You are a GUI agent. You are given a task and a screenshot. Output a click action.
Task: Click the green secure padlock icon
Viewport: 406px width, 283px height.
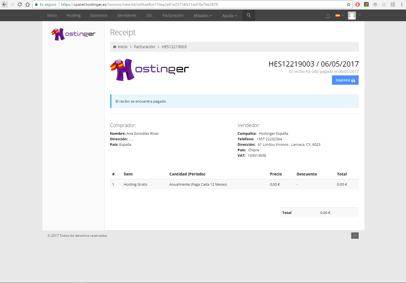point(36,4)
